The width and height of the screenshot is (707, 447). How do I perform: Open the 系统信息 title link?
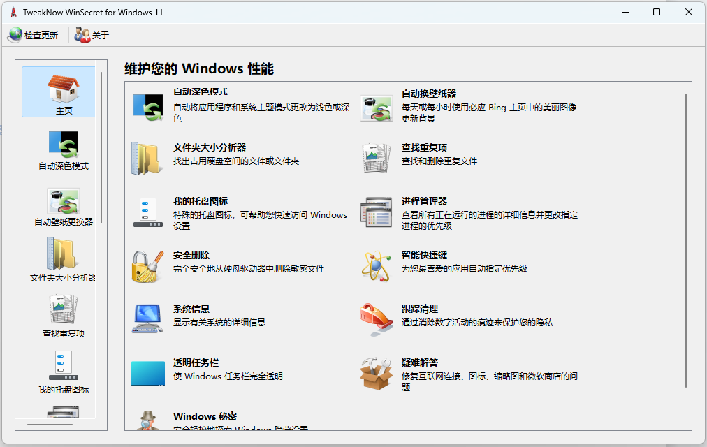tap(191, 309)
